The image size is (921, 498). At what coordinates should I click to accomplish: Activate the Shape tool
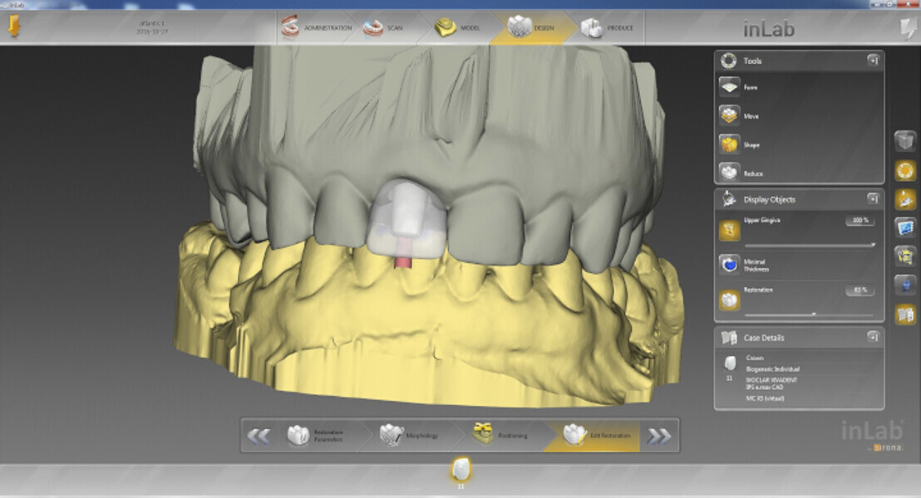730,144
